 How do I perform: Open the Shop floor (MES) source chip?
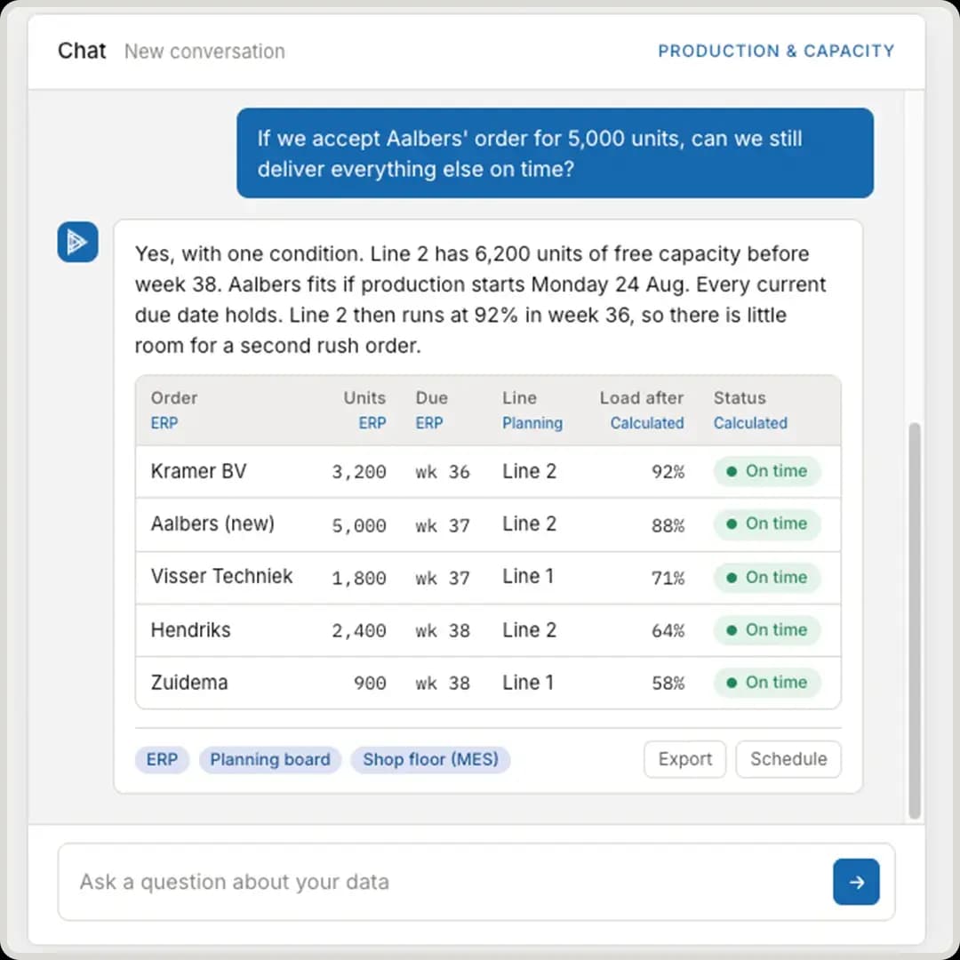(430, 760)
